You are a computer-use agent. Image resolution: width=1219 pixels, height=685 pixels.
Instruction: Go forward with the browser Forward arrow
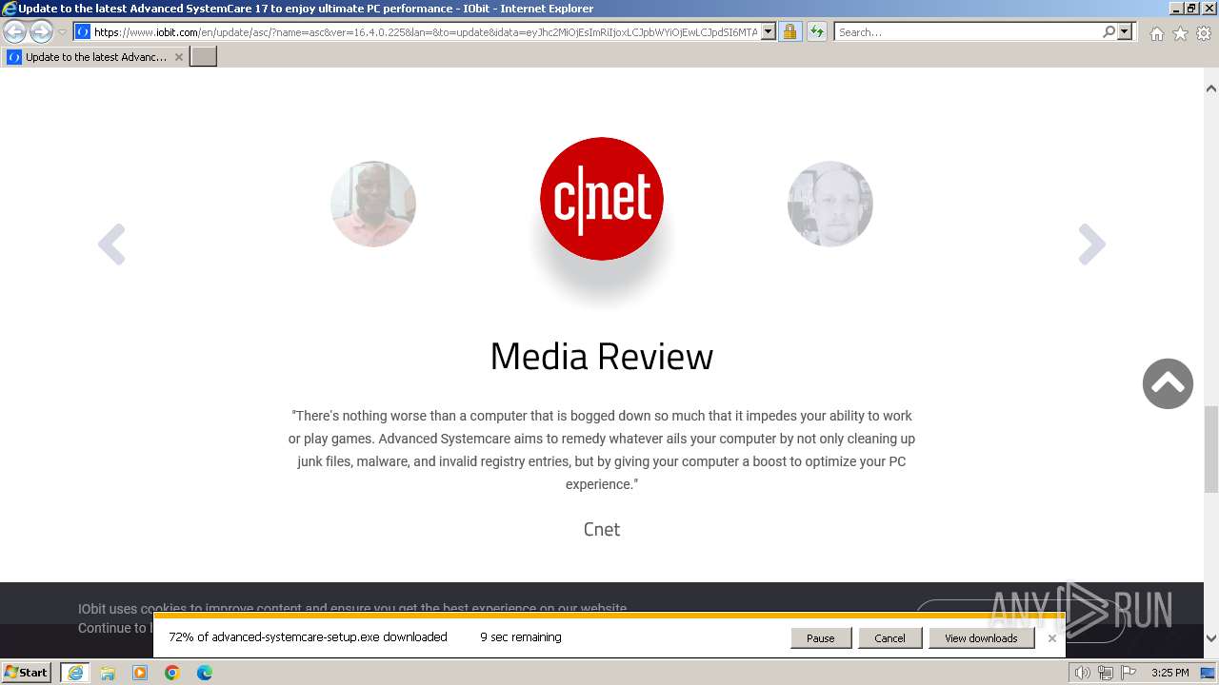coord(41,32)
